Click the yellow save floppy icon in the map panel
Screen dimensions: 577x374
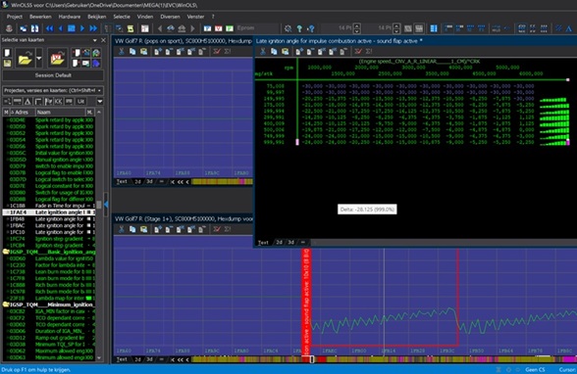7,63
